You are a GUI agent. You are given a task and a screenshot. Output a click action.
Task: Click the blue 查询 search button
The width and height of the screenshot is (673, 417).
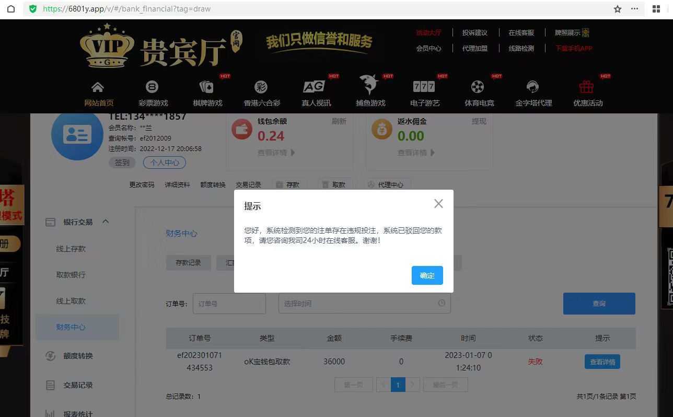tap(599, 304)
